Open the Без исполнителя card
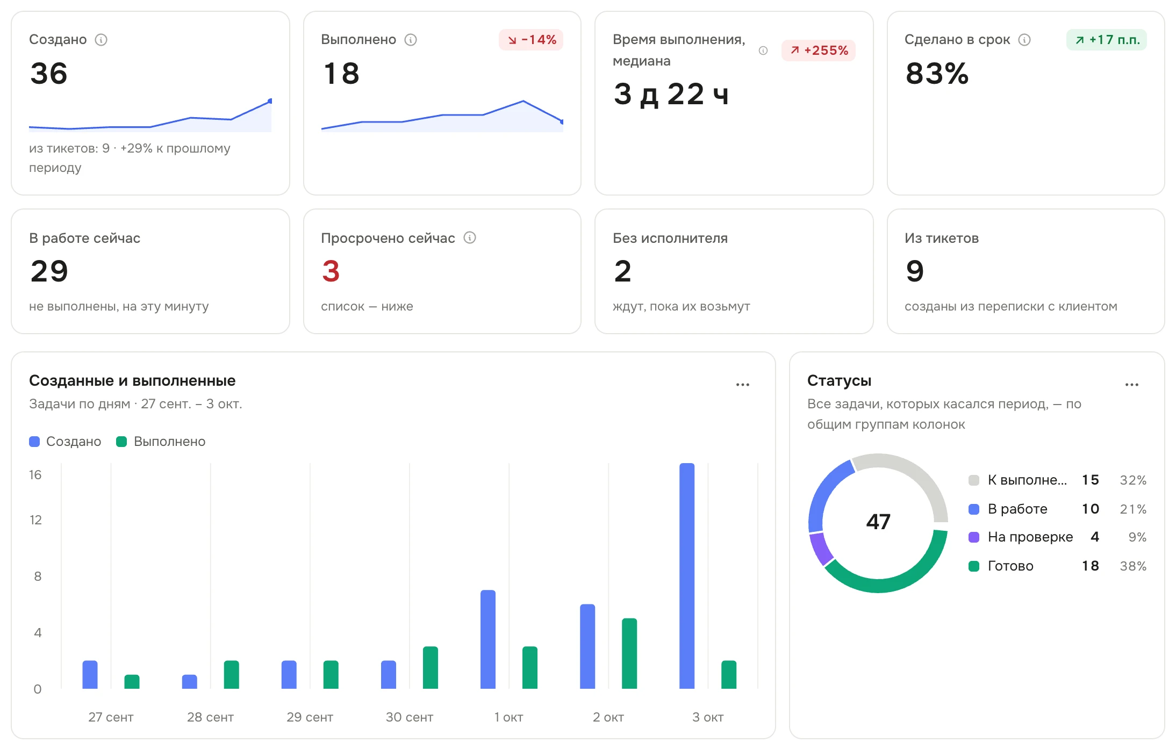1176x750 pixels. point(734,271)
